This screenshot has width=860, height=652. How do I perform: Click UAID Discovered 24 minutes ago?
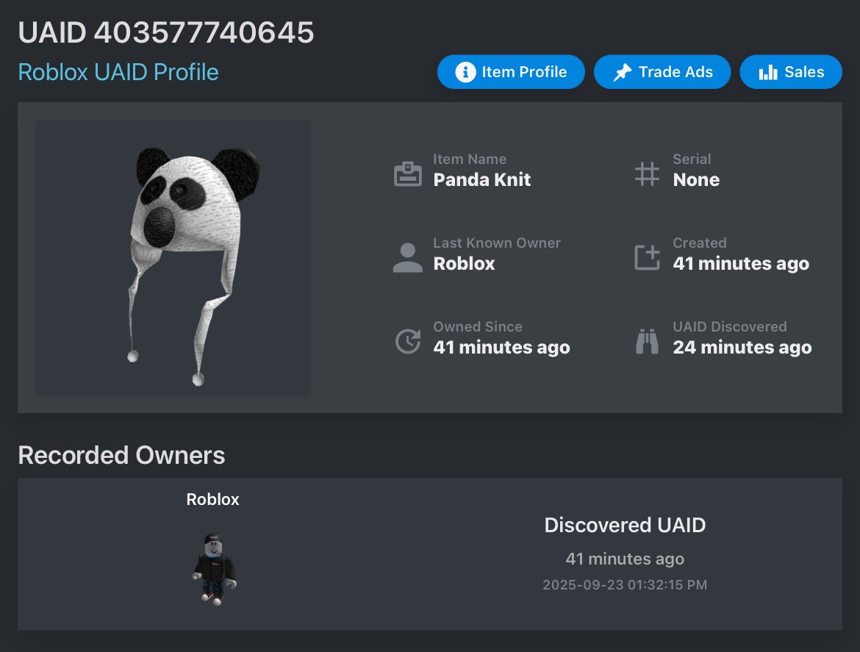pyautogui.click(x=742, y=348)
